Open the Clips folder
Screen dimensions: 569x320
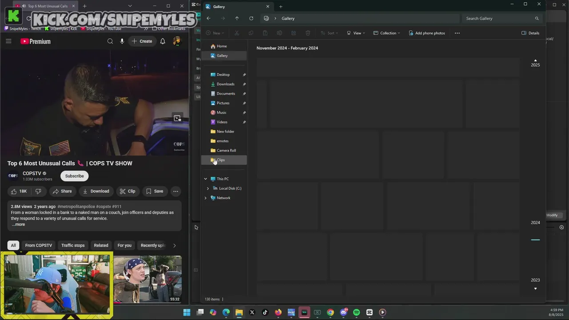224,160
